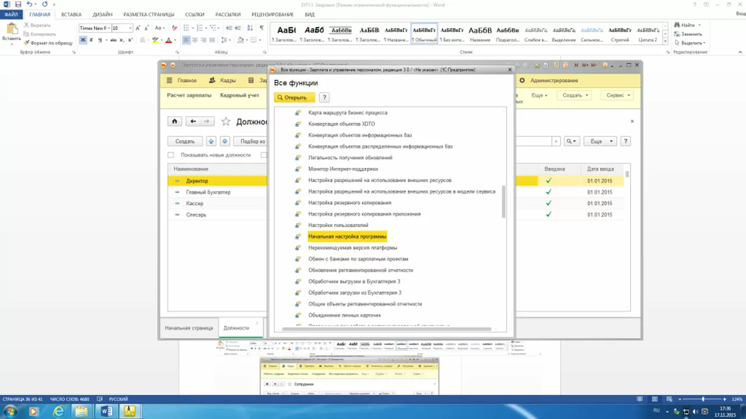Click the Format Painter brush icon
Screen dimensions: 746x419
tap(26, 43)
